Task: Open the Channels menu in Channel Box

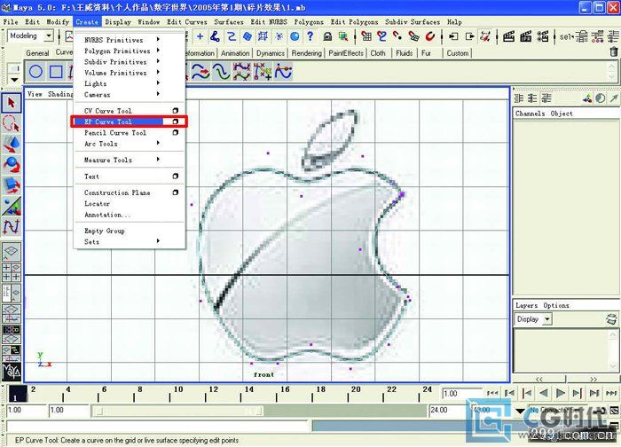Action: [x=531, y=114]
